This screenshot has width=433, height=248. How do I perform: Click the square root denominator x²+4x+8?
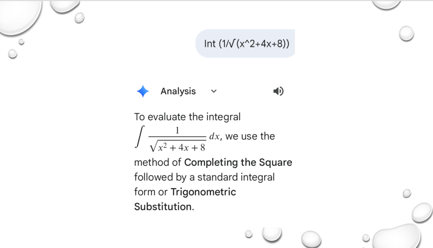(177, 146)
